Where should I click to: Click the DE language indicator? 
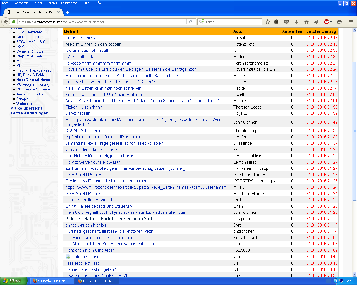328,281
